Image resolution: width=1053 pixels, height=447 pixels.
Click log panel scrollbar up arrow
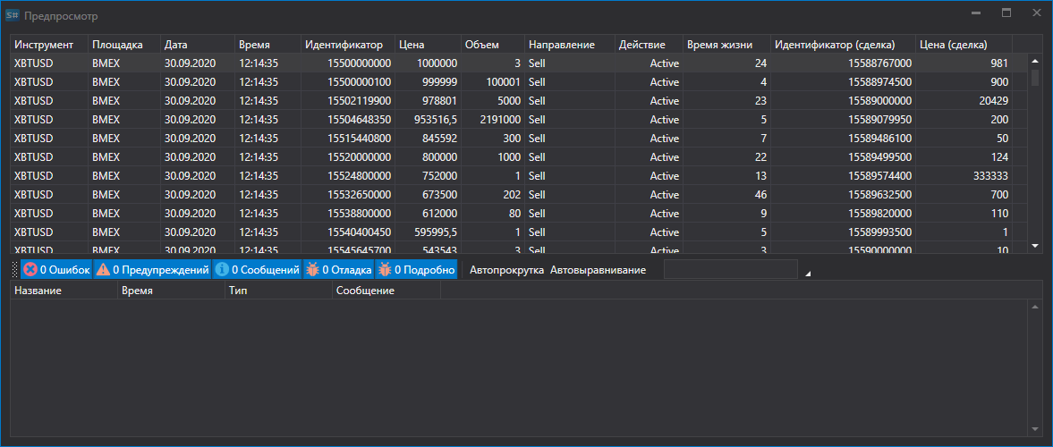(1035, 306)
